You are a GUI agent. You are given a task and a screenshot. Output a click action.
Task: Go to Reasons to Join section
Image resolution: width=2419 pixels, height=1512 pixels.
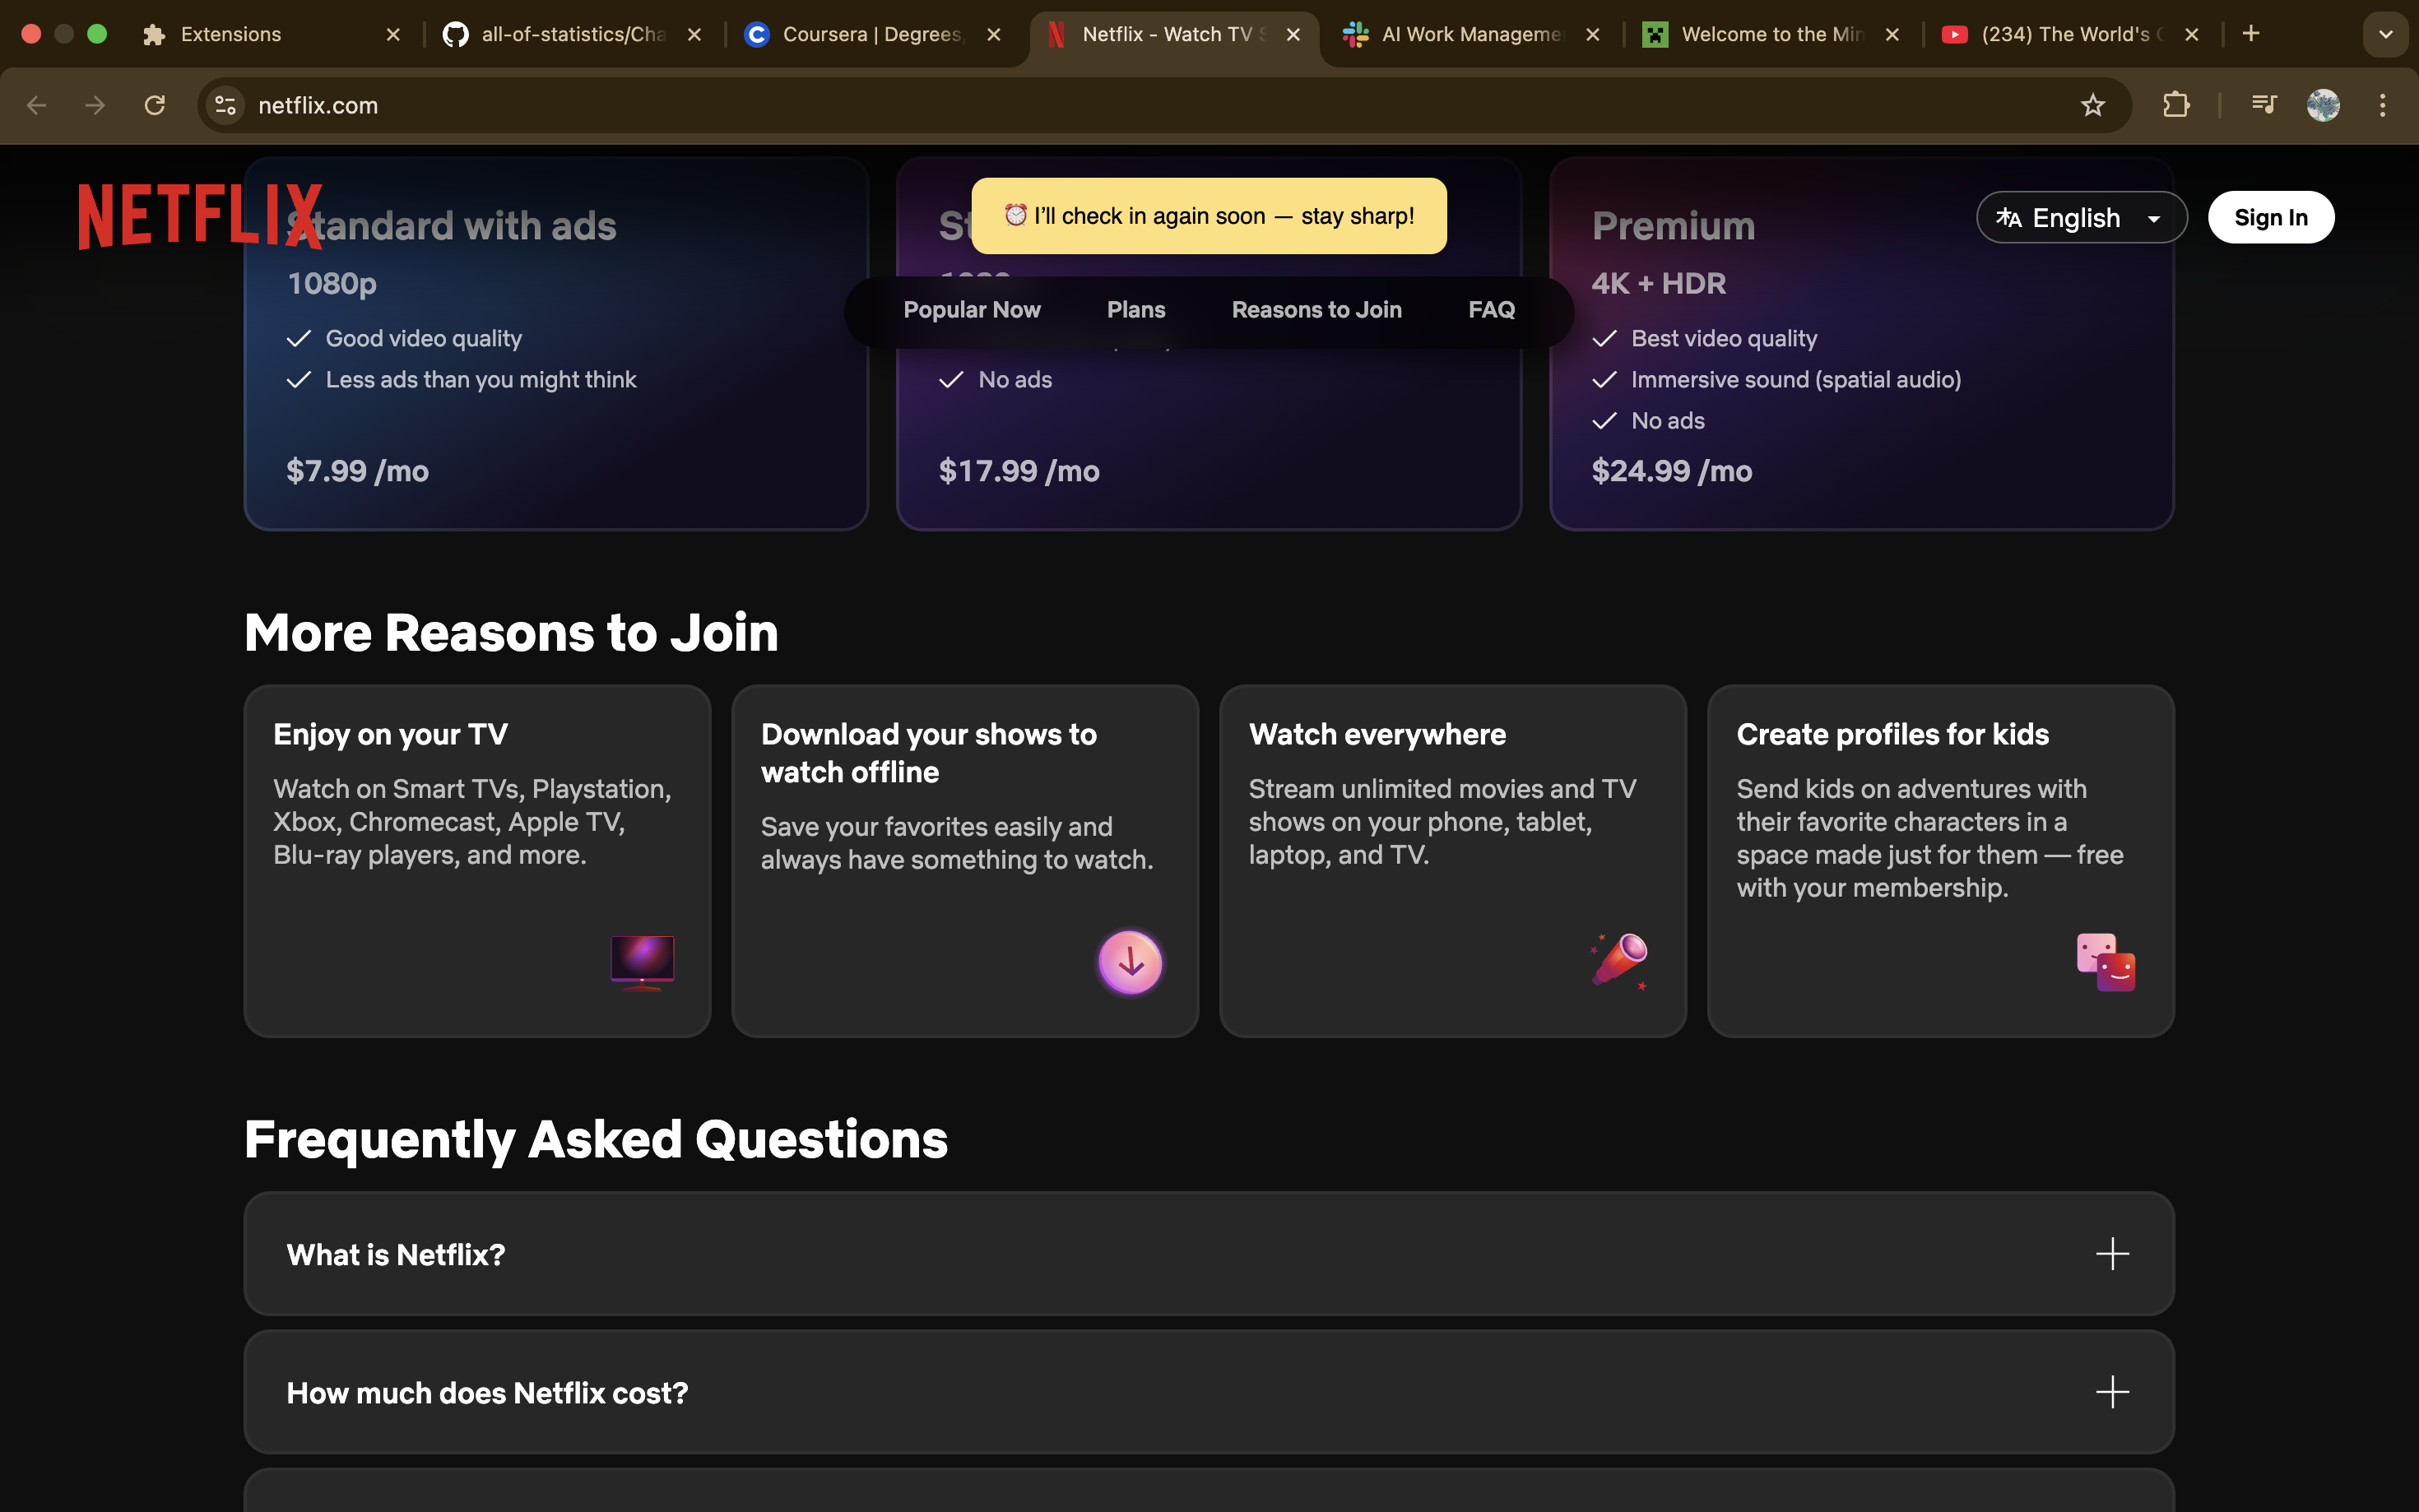pos(1316,310)
